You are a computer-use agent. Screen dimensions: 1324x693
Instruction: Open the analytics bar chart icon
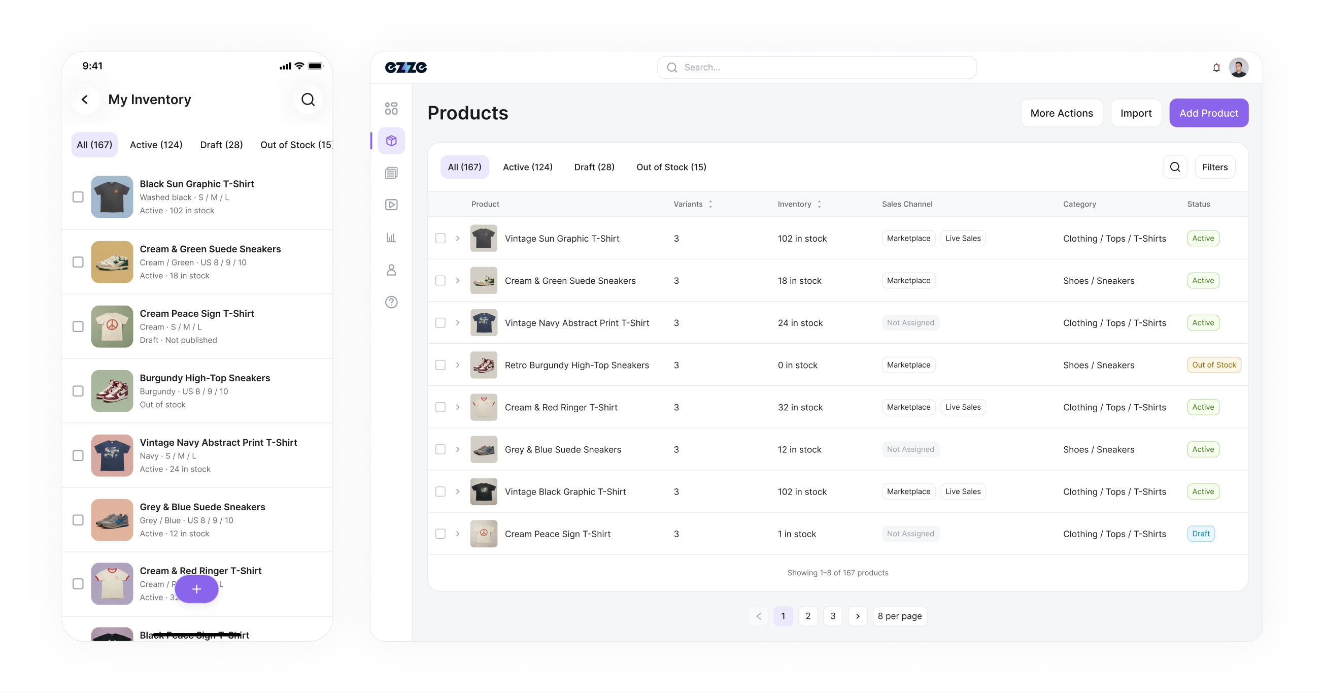pyautogui.click(x=391, y=238)
